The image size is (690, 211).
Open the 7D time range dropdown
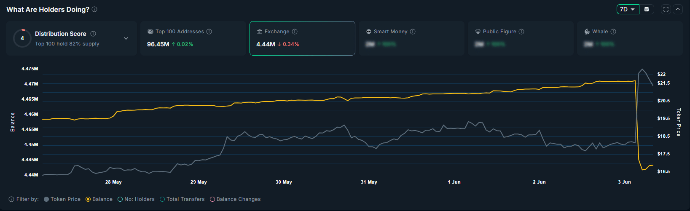(628, 9)
